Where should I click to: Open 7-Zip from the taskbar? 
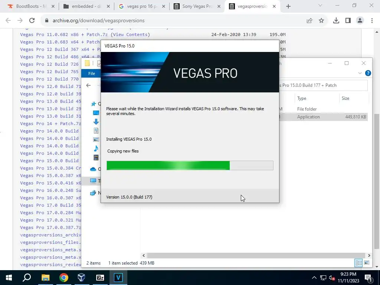point(100,278)
